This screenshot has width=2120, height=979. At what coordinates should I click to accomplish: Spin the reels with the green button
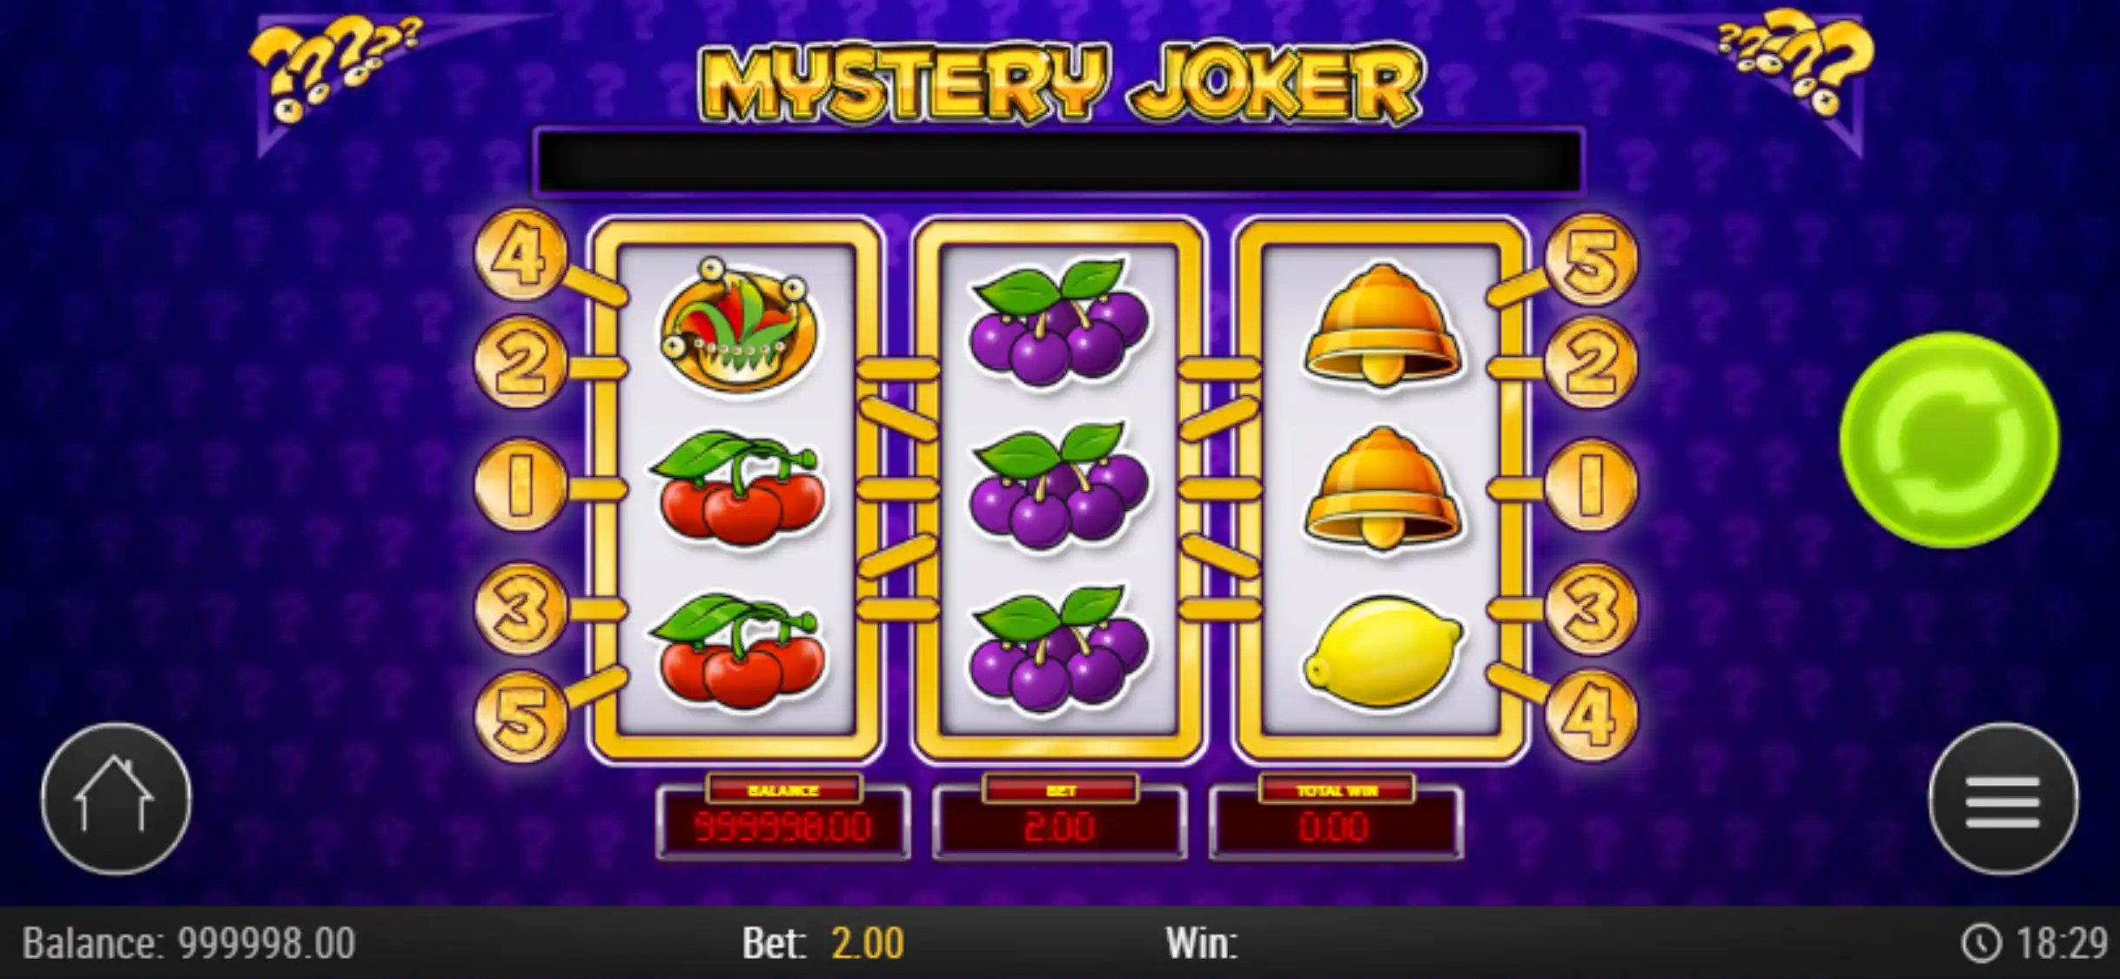pos(1949,440)
